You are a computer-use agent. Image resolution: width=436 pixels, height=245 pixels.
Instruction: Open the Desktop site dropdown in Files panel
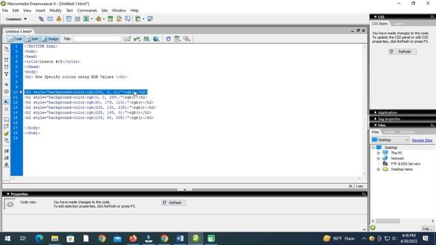click(x=390, y=140)
